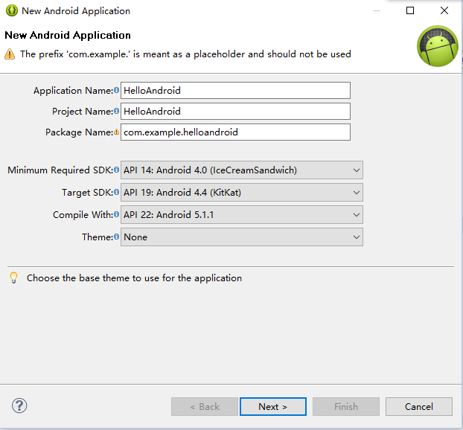Expand the Target SDK dropdown

click(x=242, y=193)
